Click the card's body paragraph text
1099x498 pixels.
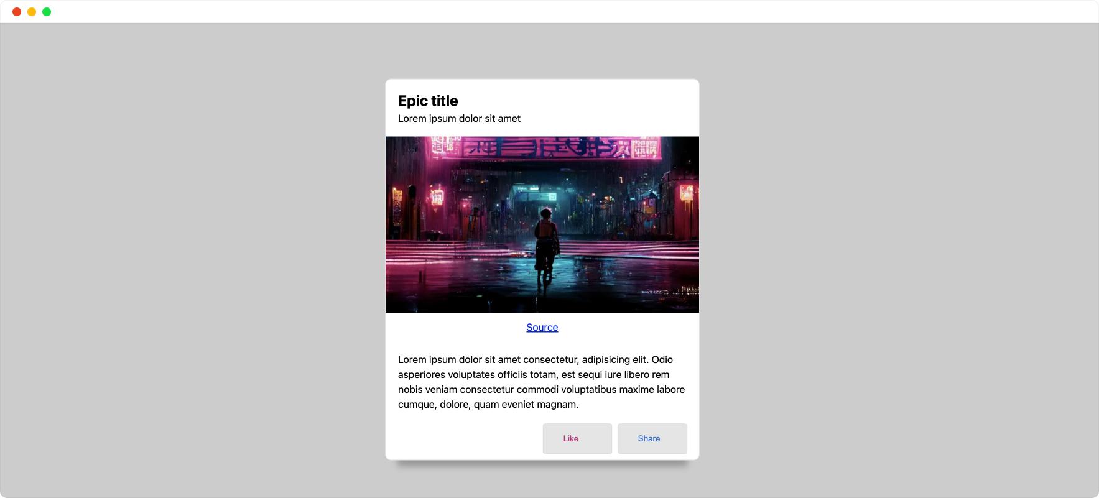542,382
